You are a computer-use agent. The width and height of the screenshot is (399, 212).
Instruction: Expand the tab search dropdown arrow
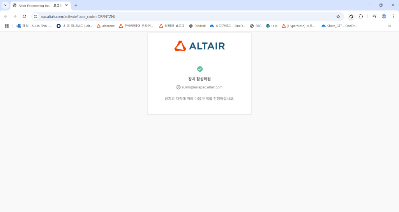pyautogui.click(x=5, y=5)
